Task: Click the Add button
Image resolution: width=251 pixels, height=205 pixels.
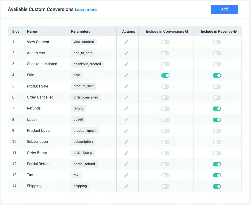Action: tap(224, 10)
